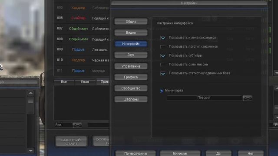Select room 007 Общий матч row

tap(82, 29)
